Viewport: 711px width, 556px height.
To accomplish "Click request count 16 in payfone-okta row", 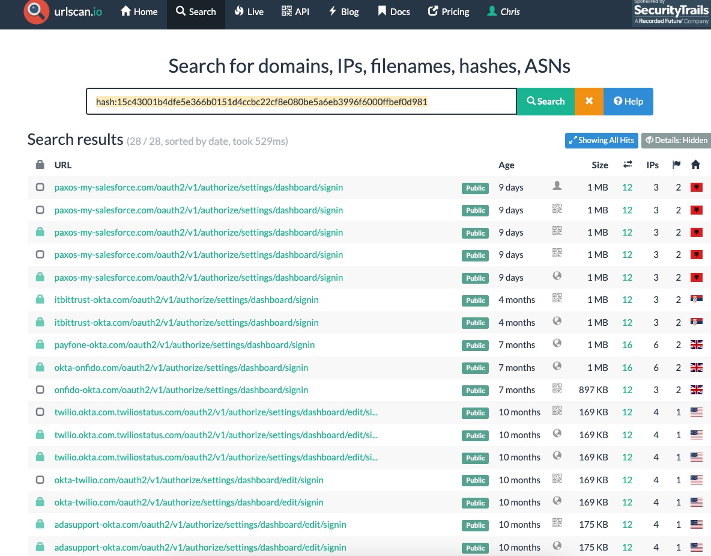I will 627,344.
